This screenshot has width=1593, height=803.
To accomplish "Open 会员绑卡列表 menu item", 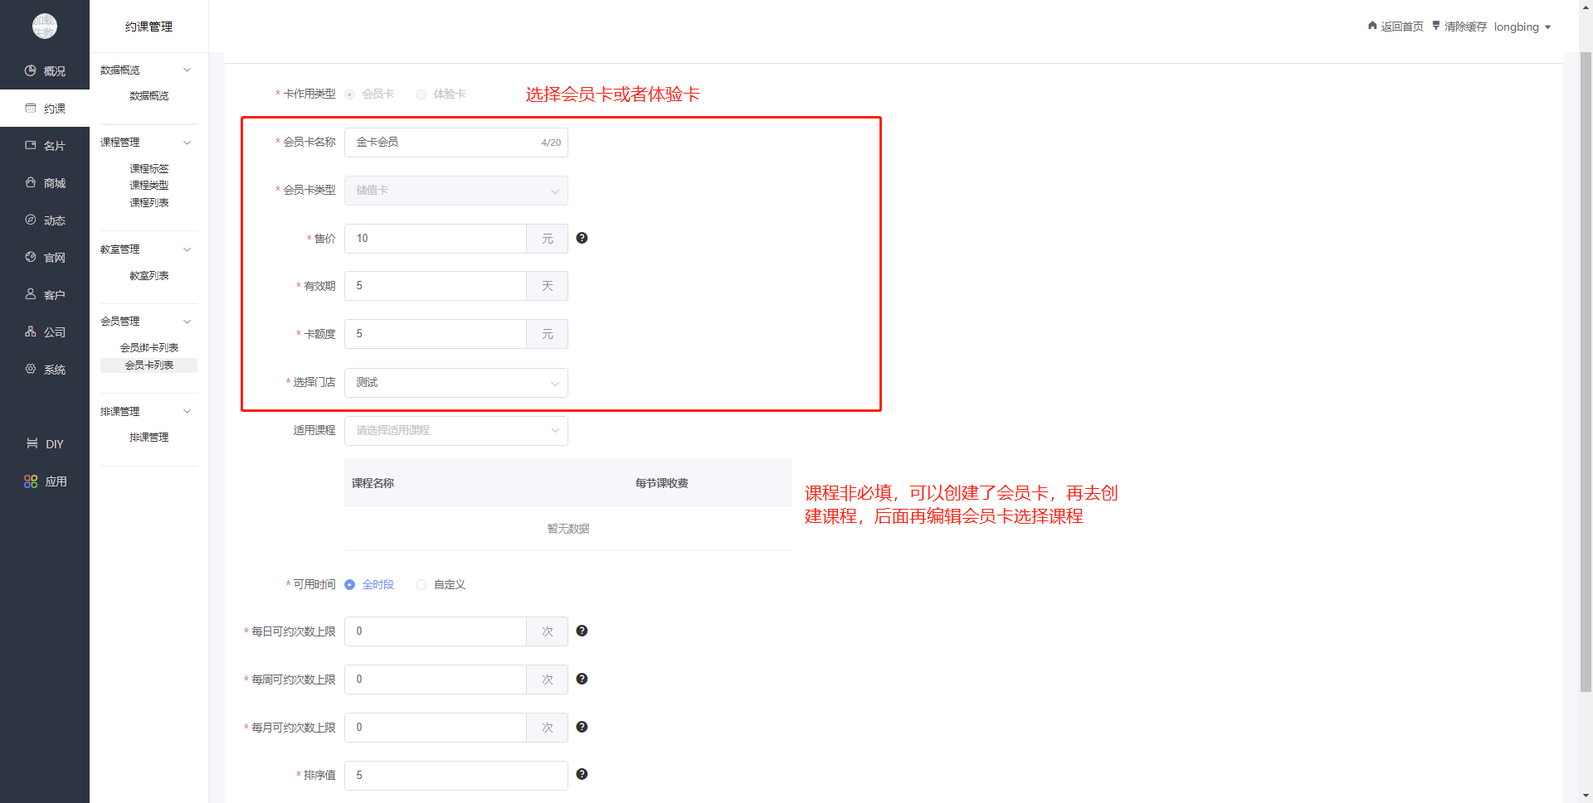I will point(149,348).
